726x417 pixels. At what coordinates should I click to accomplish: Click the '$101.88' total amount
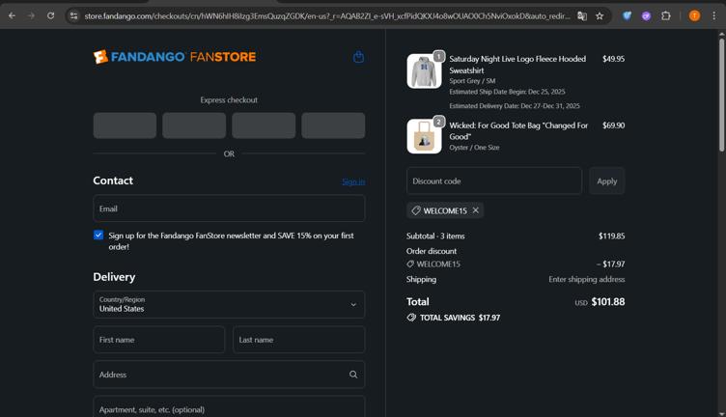[x=608, y=302]
